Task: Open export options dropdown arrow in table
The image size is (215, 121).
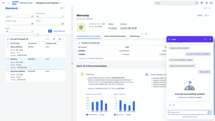Action: click(63, 39)
